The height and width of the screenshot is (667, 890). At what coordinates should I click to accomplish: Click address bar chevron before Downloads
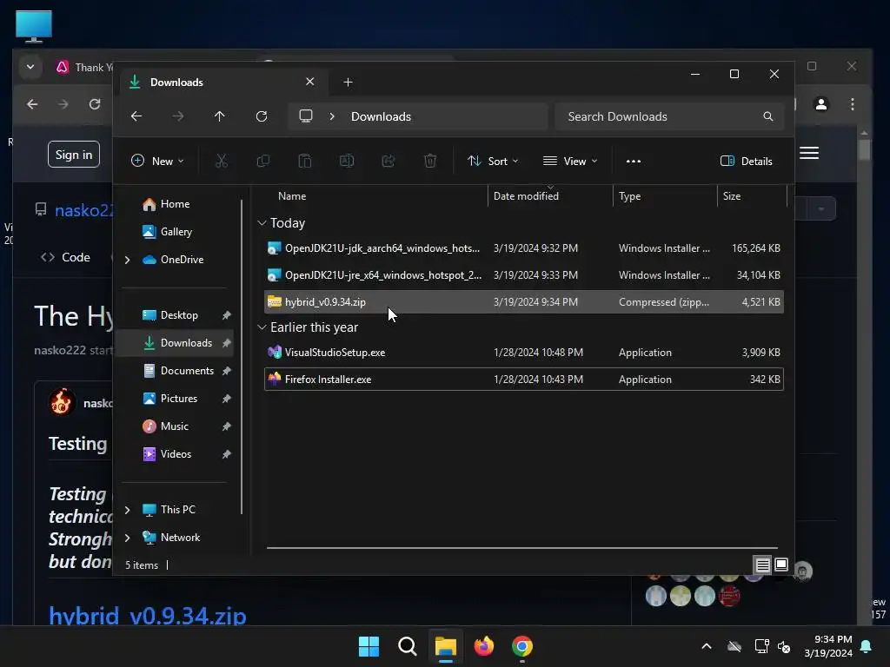[332, 116]
